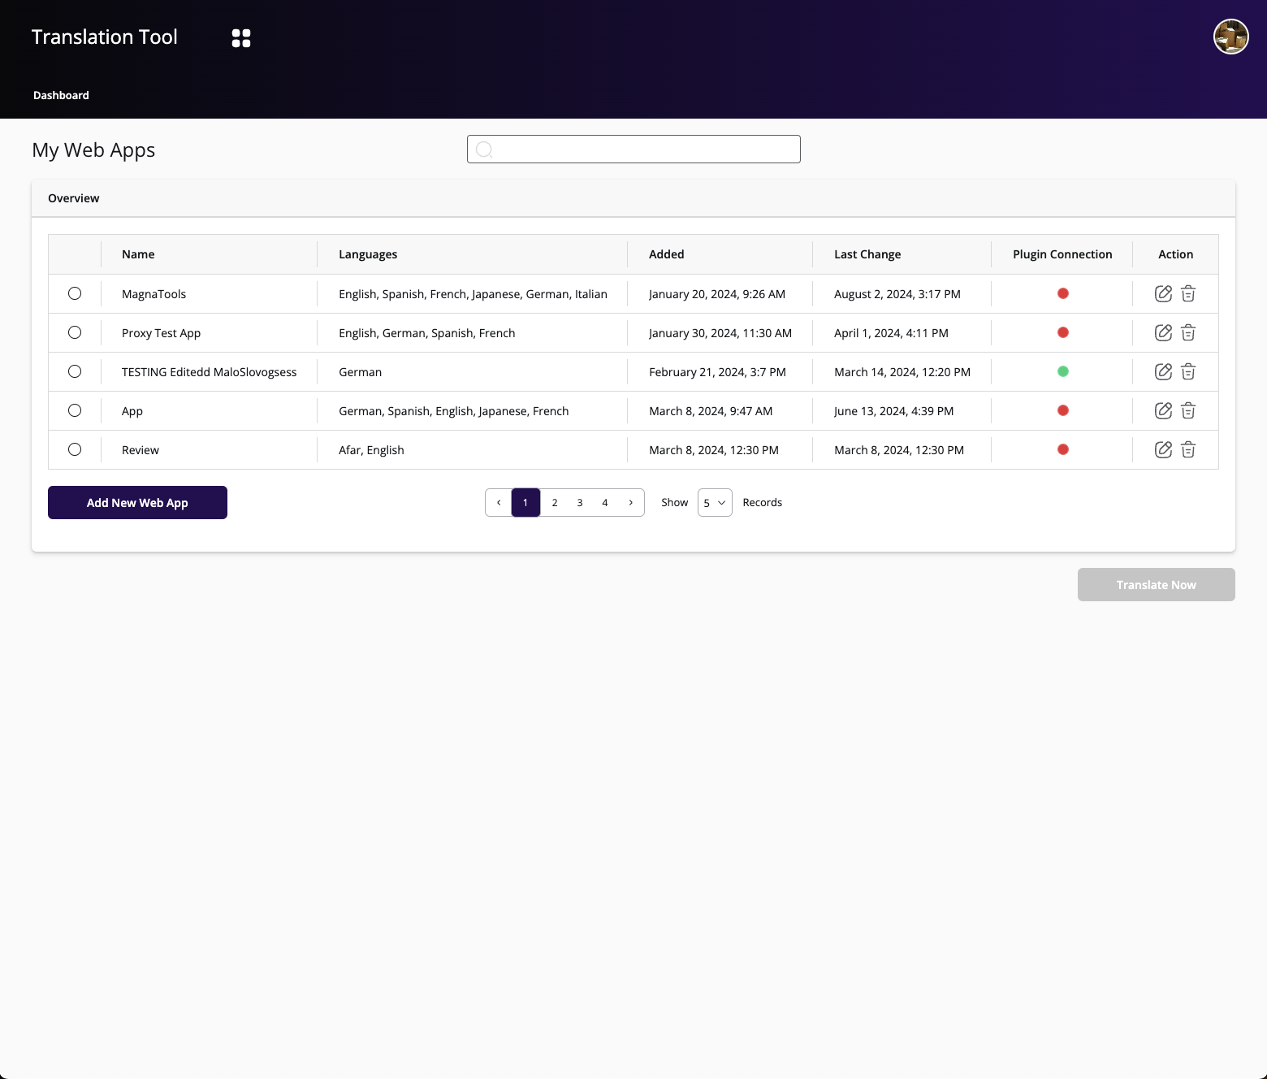Click the user profile avatar
Screen dimensions: 1267x1079
[1230, 37]
